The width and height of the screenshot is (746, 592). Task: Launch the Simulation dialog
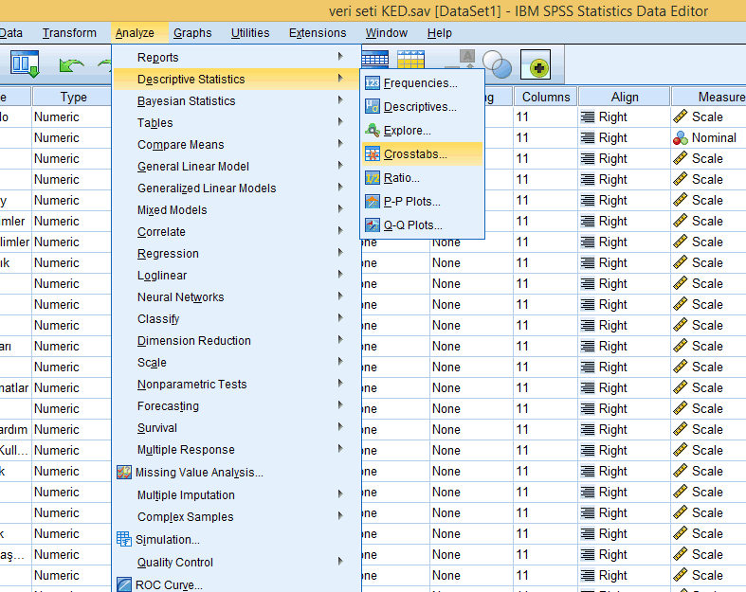[167, 540]
